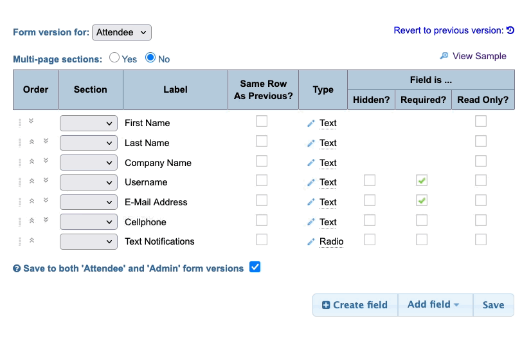531x363 pixels.
Task: Move First Name field down one row
Action: tap(31, 121)
